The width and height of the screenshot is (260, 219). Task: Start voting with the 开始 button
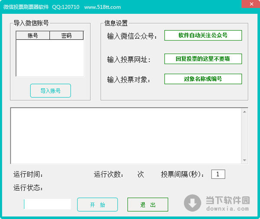(x=97, y=204)
